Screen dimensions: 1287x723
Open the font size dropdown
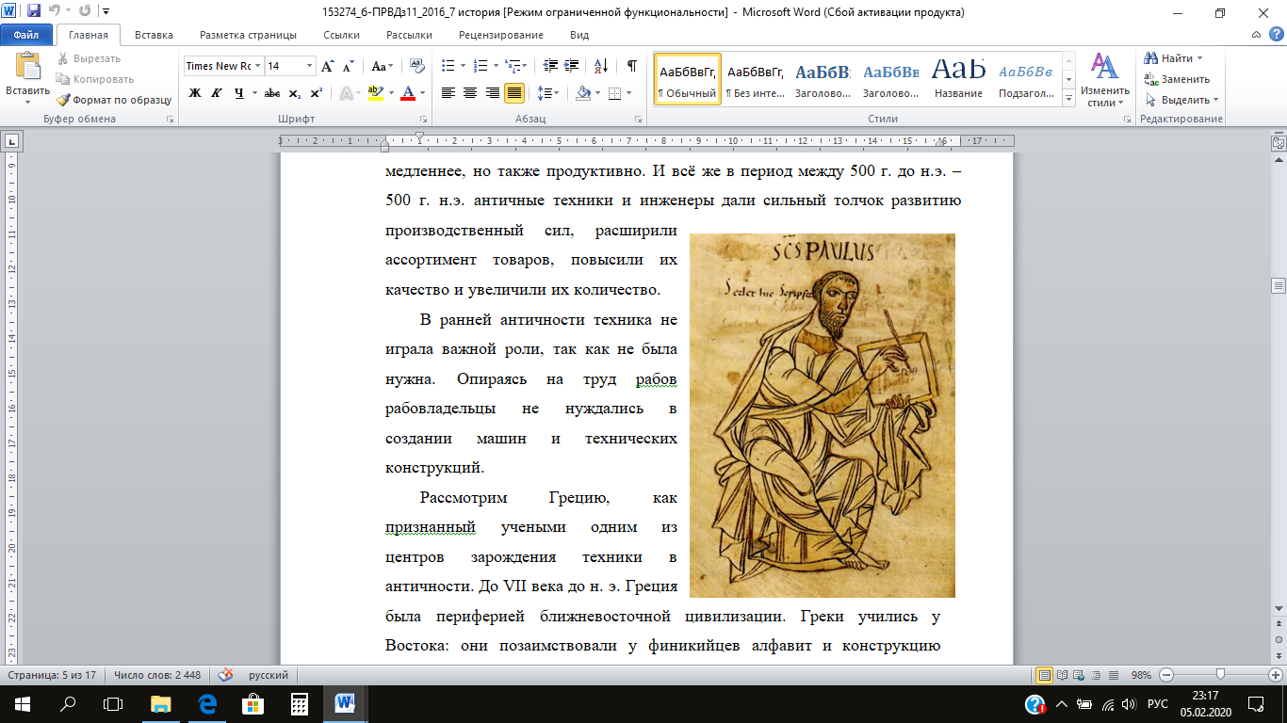[309, 66]
